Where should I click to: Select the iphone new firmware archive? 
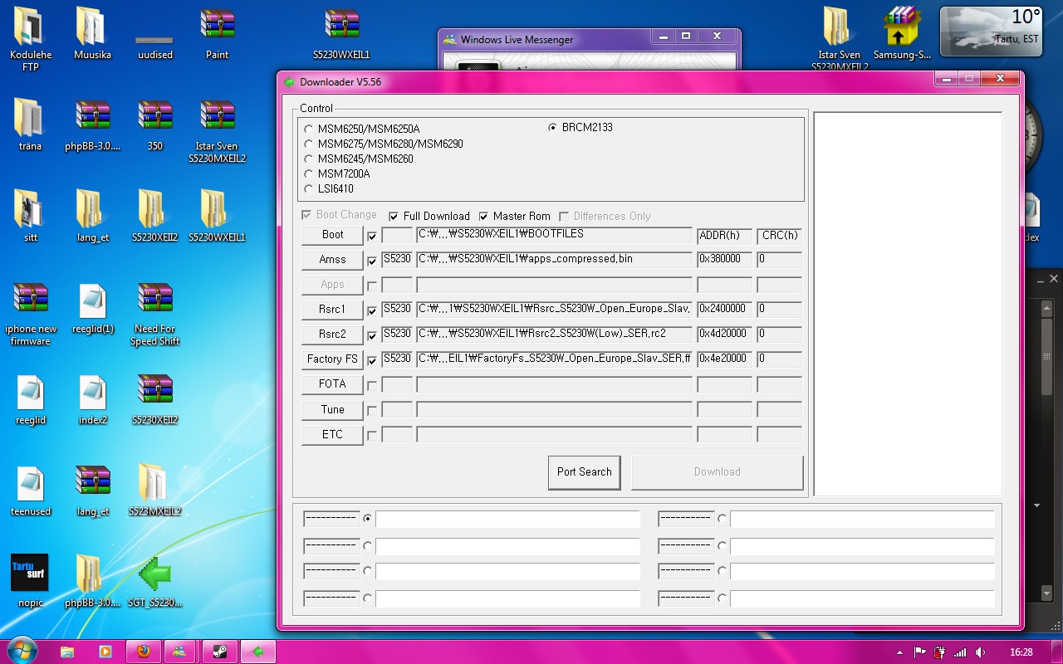click(x=31, y=313)
